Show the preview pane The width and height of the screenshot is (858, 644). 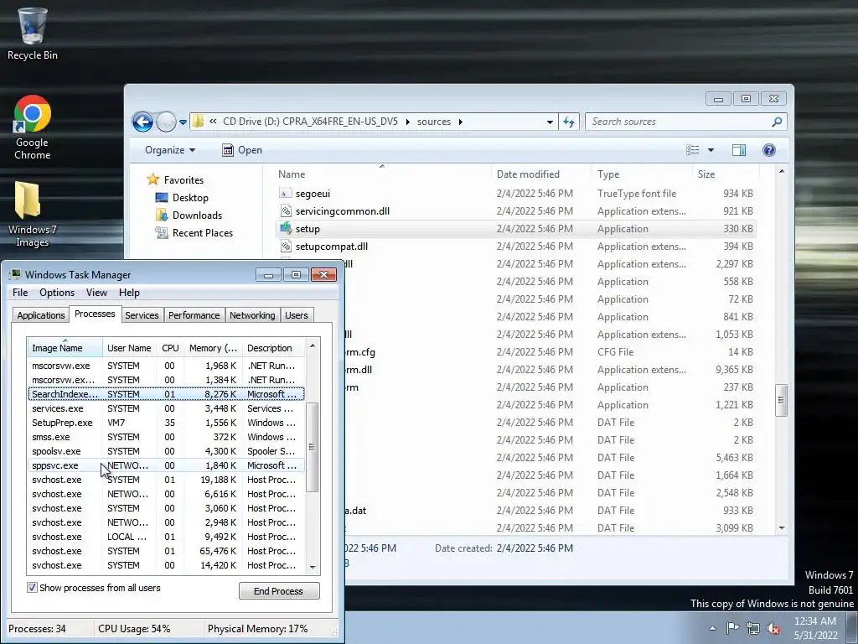click(739, 150)
